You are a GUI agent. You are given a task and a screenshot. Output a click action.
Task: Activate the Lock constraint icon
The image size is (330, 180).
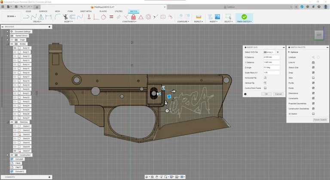coord(133,17)
